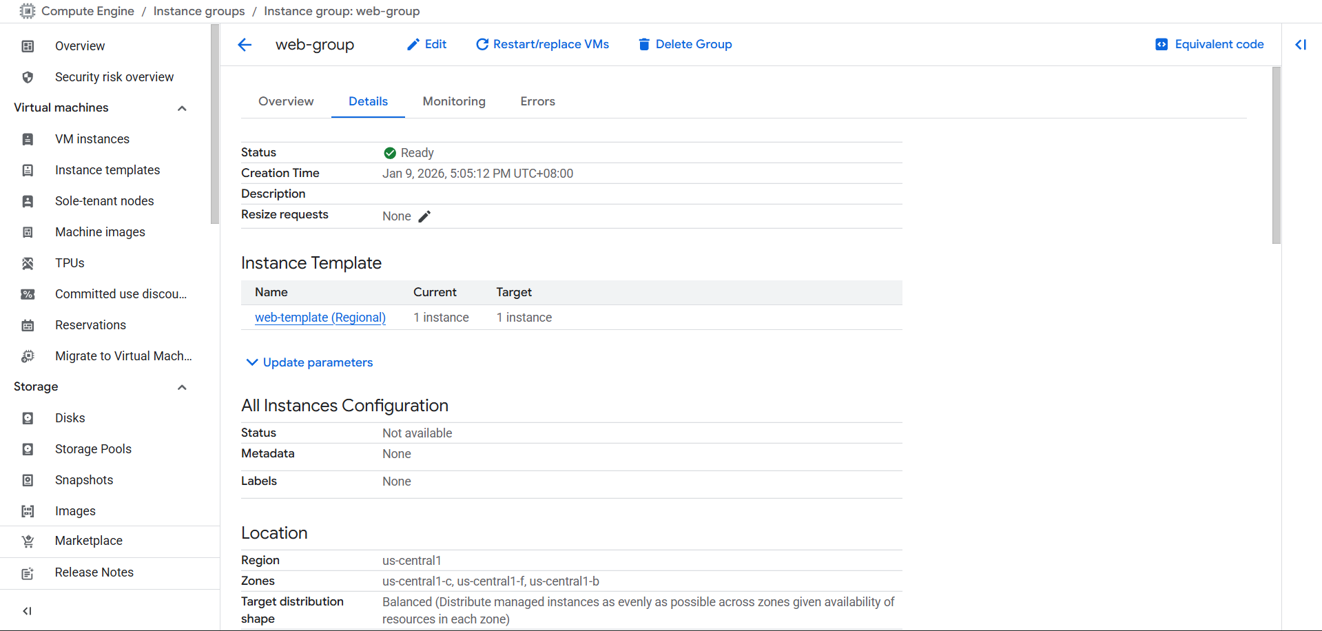
Task: Open Equivalent code
Action: [x=1210, y=44]
